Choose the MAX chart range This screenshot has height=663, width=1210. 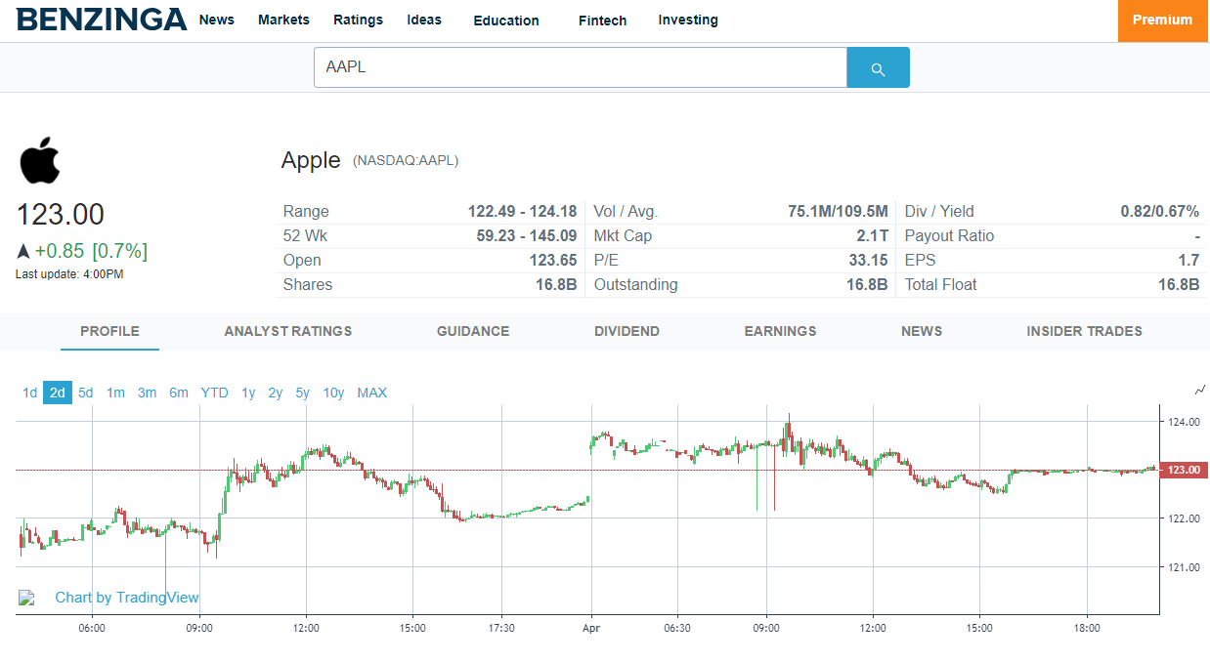point(371,393)
